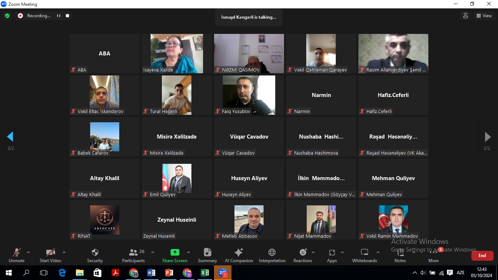Click the name label Babek Cafarov
Screen dimensions: 498x280
tap(93, 153)
